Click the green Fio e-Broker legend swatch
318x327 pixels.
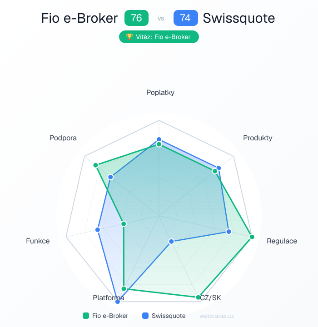coord(86,316)
